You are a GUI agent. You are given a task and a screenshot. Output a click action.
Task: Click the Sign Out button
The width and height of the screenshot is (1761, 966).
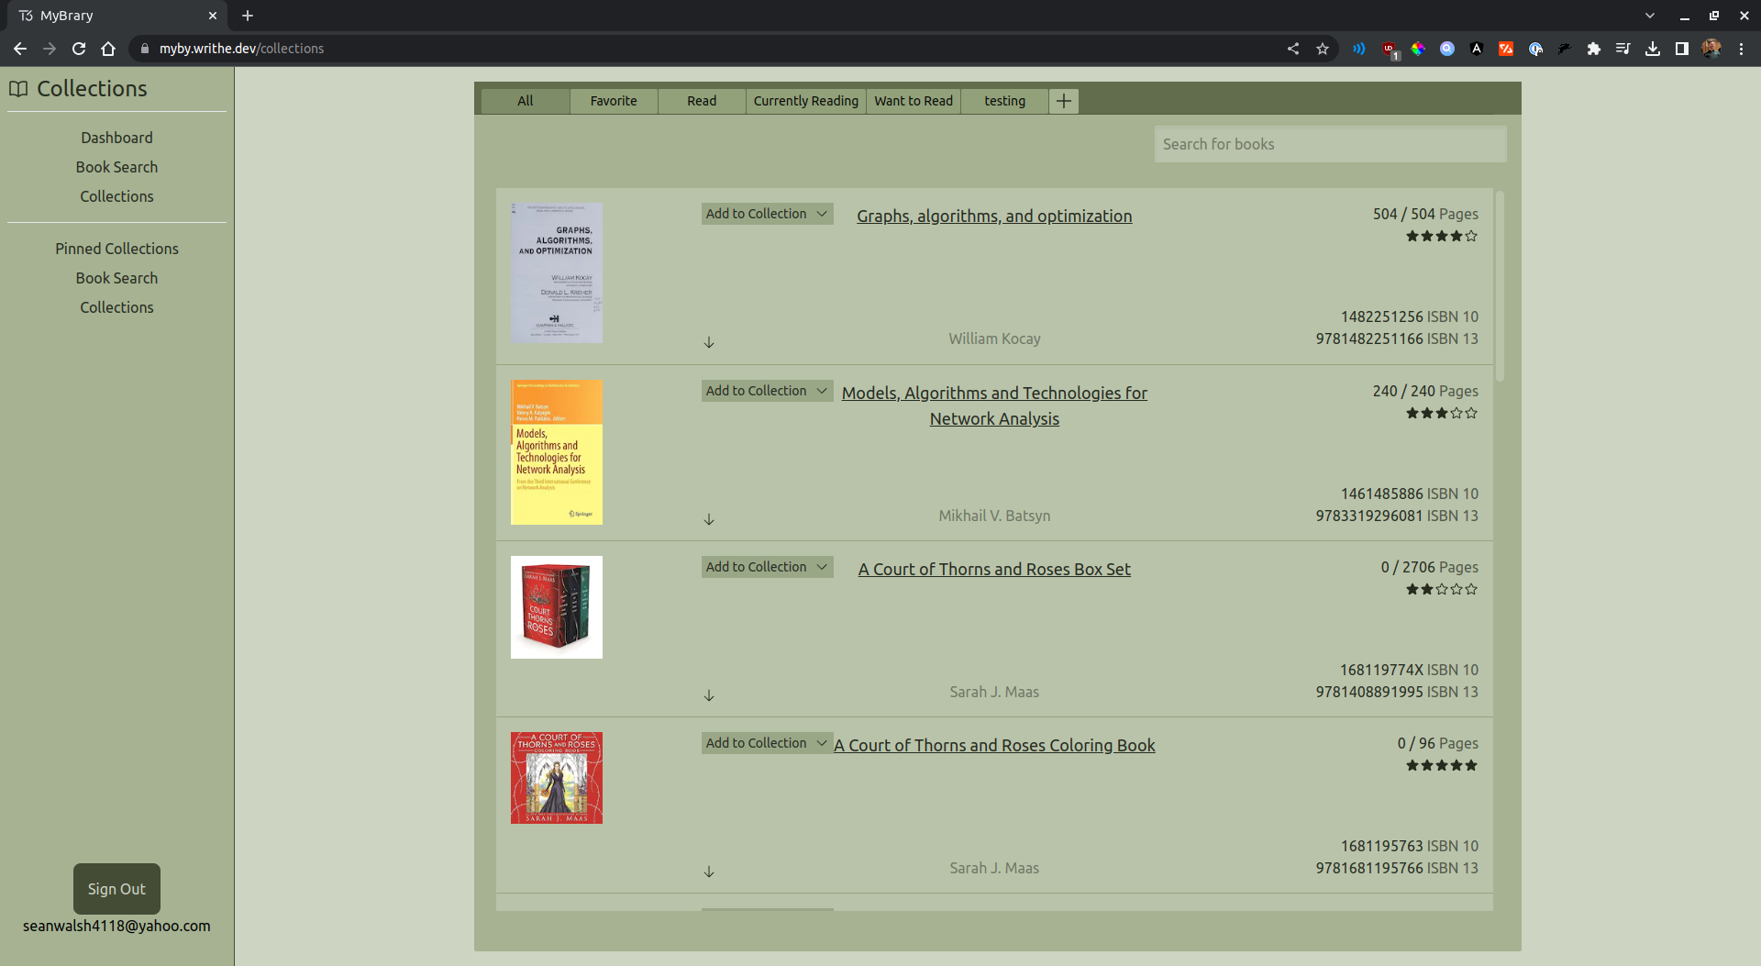116,888
